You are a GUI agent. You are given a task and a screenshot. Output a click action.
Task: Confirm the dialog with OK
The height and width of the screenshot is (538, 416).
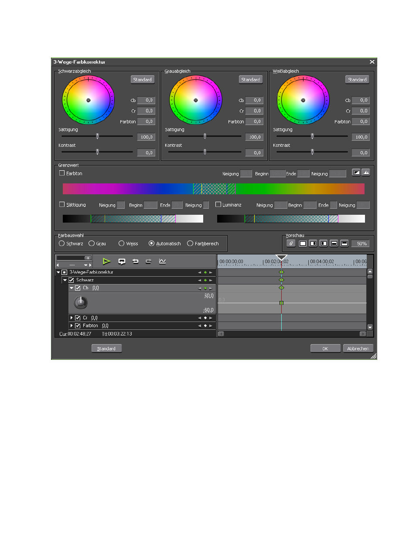tap(325, 349)
